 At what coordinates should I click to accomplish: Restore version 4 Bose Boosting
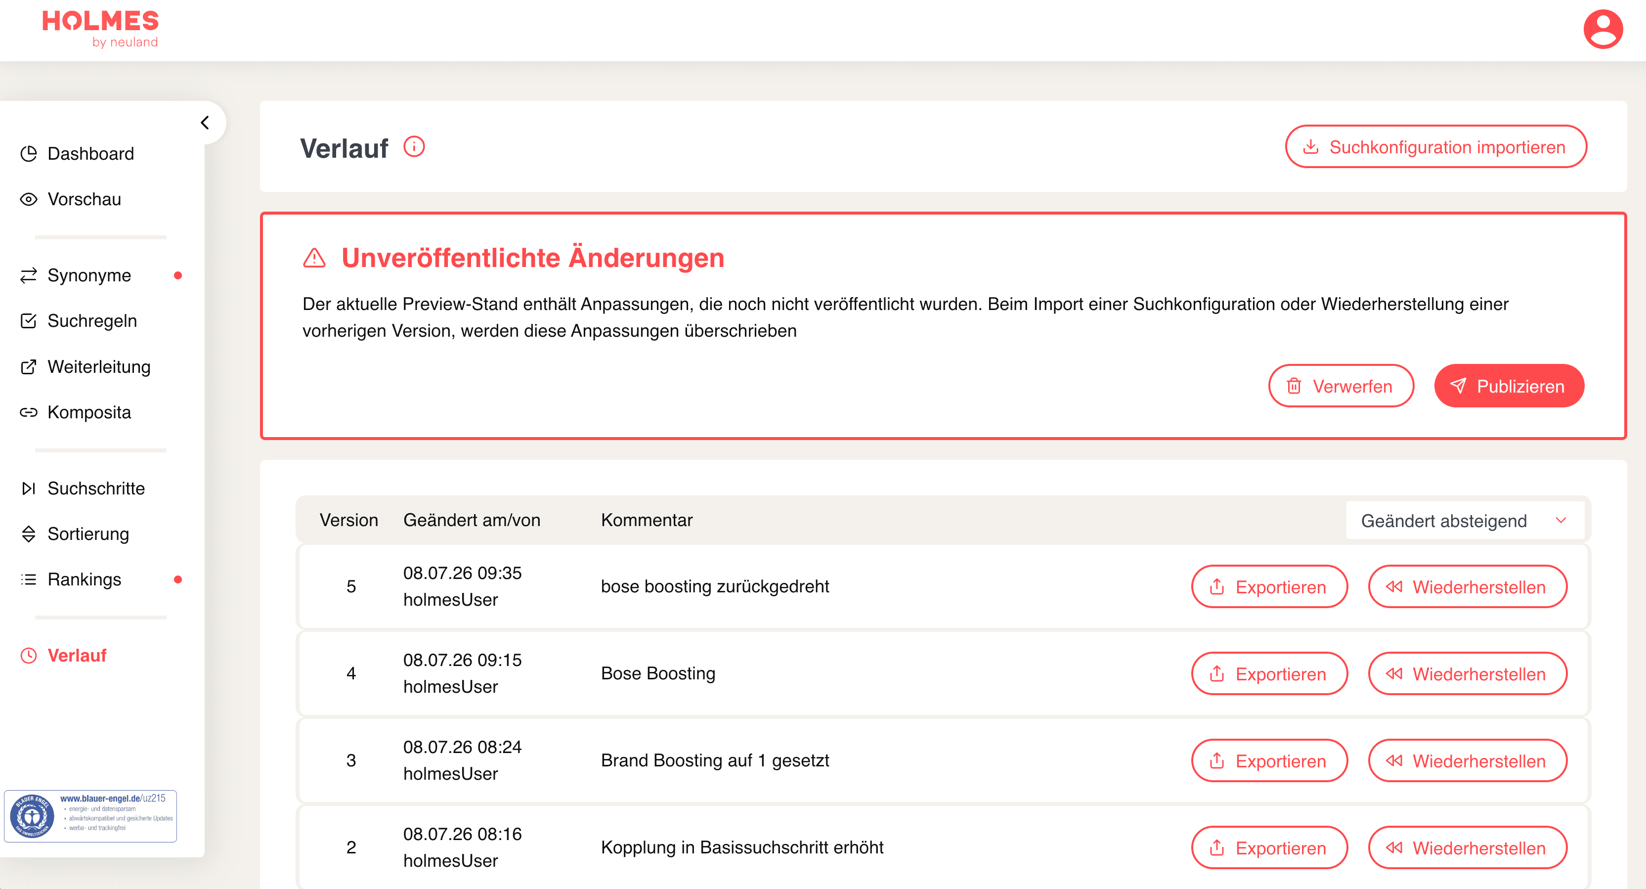point(1467,673)
